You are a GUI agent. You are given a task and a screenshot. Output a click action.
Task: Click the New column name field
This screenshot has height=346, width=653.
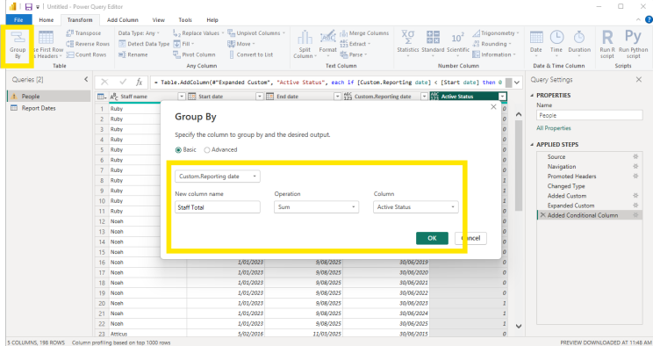coord(218,206)
